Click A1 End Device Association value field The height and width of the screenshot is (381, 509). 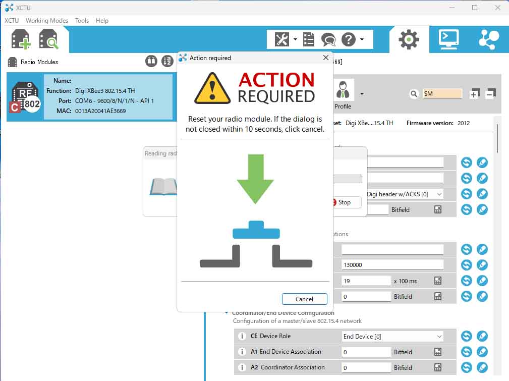click(366, 352)
